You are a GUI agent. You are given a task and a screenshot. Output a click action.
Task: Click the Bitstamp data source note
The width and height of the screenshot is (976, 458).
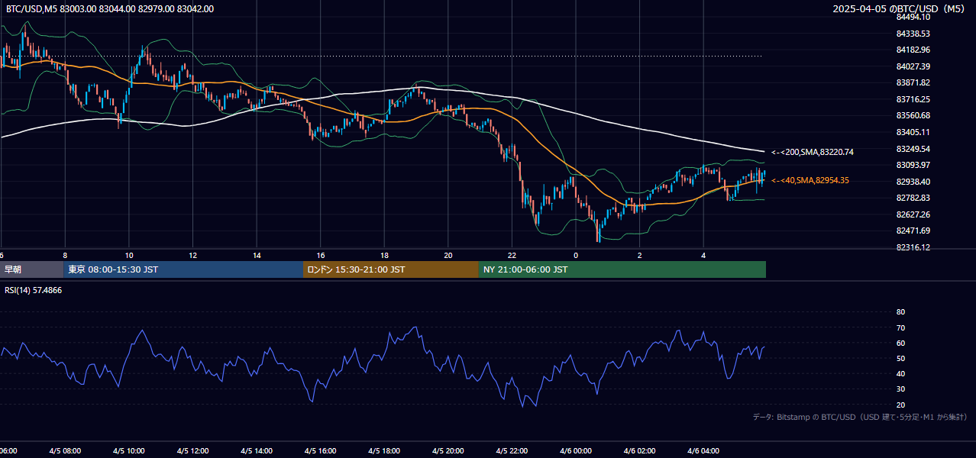pos(860,417)
